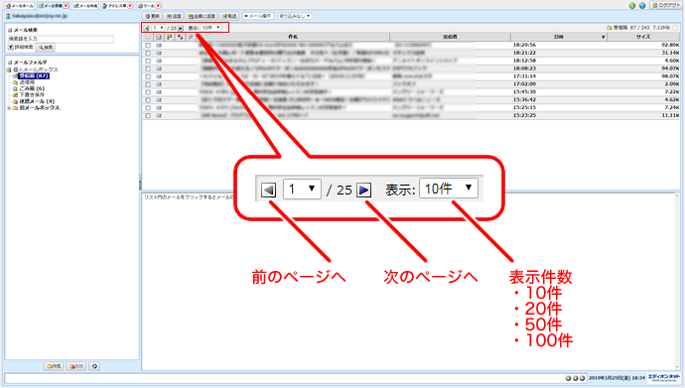Click the envelope icon of the 17:31:14 mail
The image size is (685, 388).
coord(159,76)
